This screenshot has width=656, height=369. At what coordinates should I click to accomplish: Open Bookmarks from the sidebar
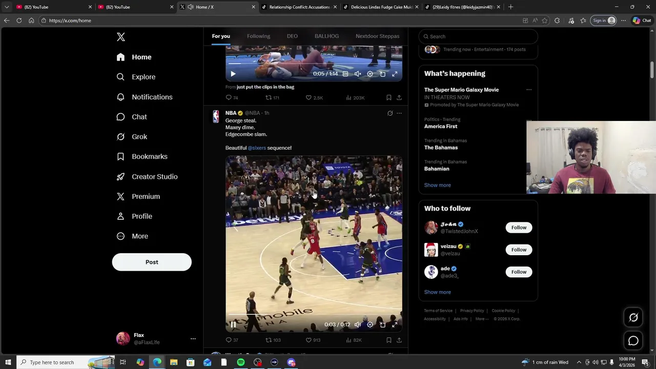(142, 156)
